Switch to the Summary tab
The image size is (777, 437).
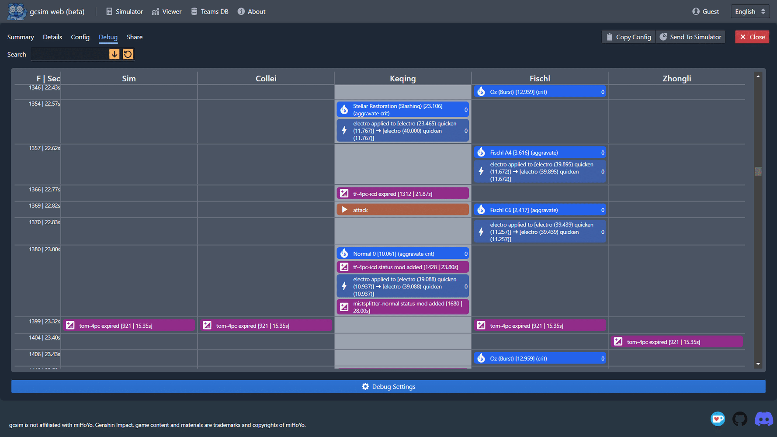click(21, 37)
